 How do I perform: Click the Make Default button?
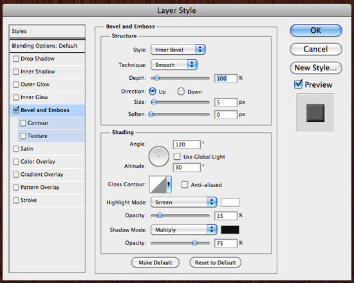pos(155,262)
